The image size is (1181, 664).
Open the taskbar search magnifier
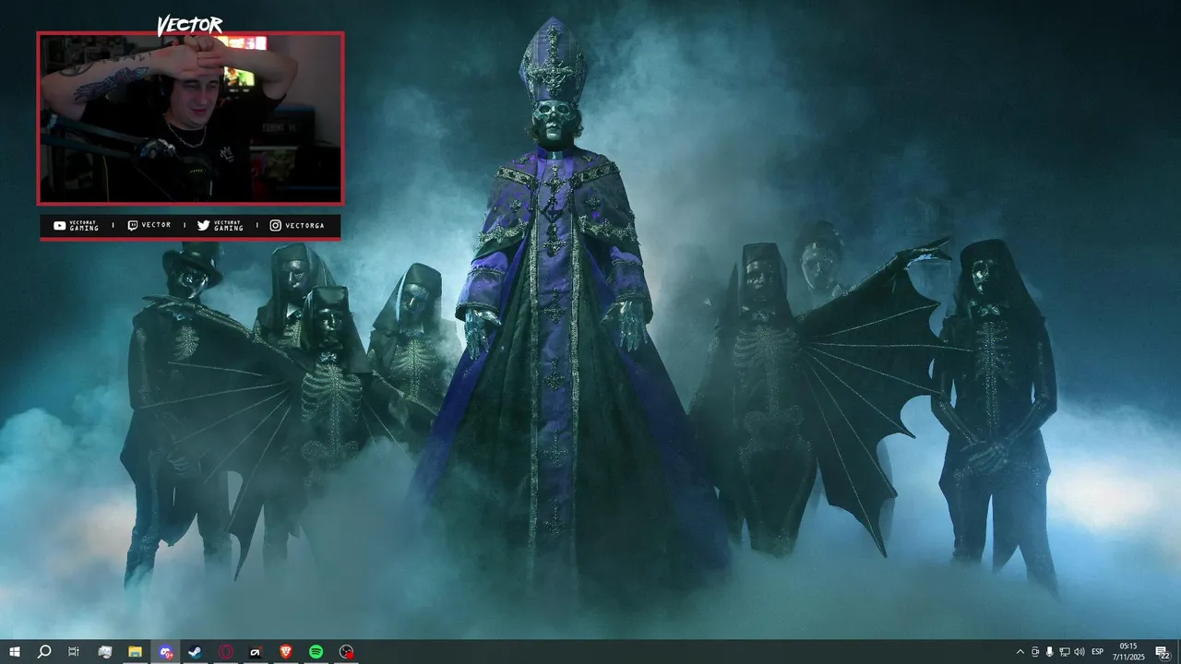[x=43, y=652]
